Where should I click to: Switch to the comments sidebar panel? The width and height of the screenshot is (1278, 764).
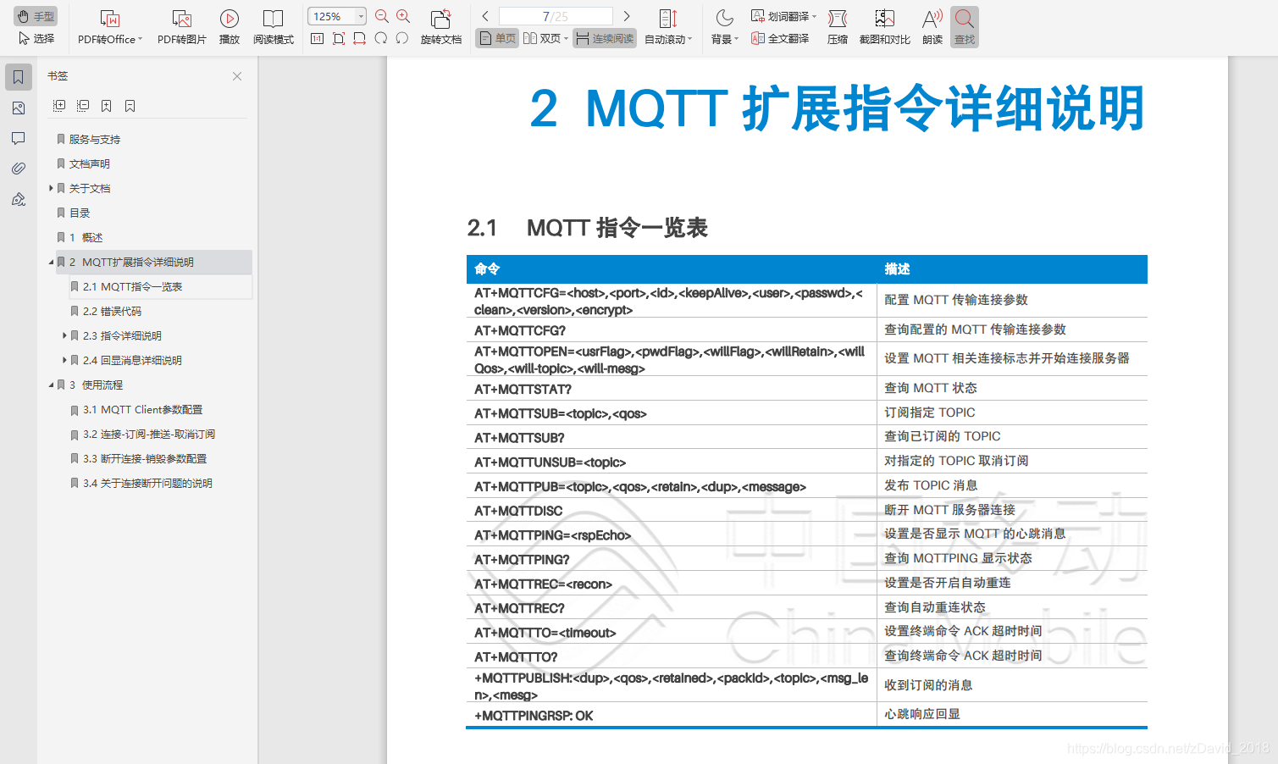pyautogui.click(x=18, y=138)
